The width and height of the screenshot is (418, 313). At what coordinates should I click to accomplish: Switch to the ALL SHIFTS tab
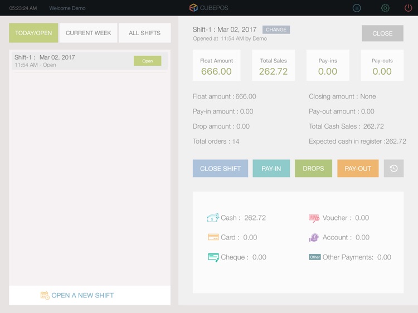click(x=144, y=33)
